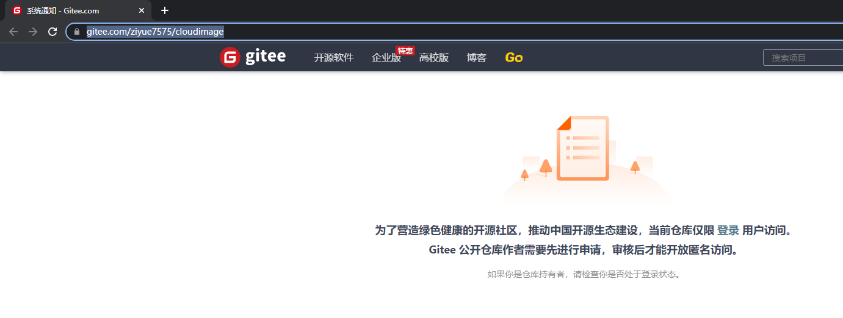Click the 登录 link in the message

[x=728, y=231]
